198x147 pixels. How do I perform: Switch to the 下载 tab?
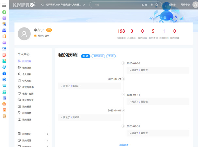111,56
